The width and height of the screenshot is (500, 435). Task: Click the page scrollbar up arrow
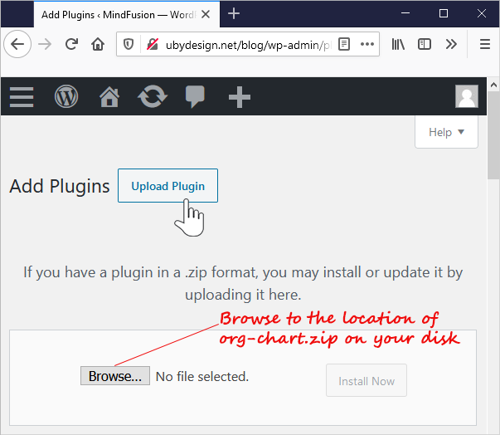click(x=493, y=85)
